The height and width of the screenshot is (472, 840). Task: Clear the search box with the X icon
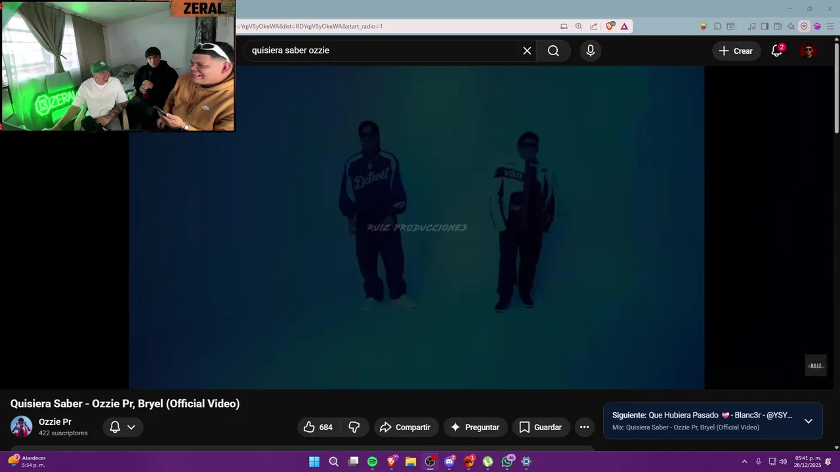527,50
